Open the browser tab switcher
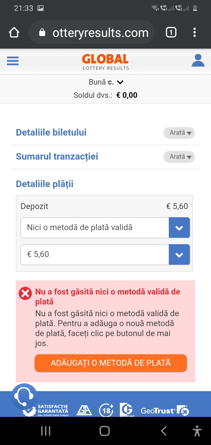Screen dimensions: 211x445 (x=171, y=32)
